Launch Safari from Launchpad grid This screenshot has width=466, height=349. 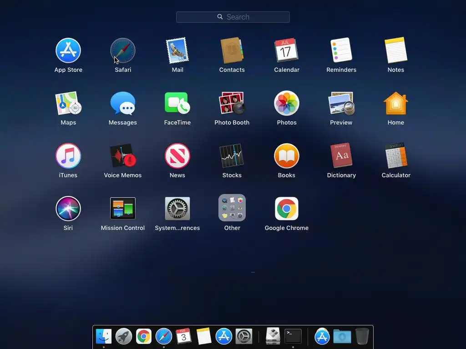123,50
